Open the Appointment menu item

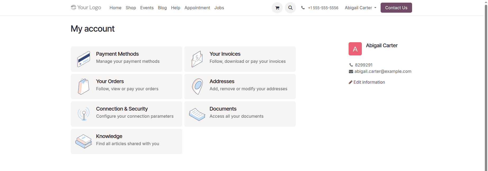[x=197, y=8]
